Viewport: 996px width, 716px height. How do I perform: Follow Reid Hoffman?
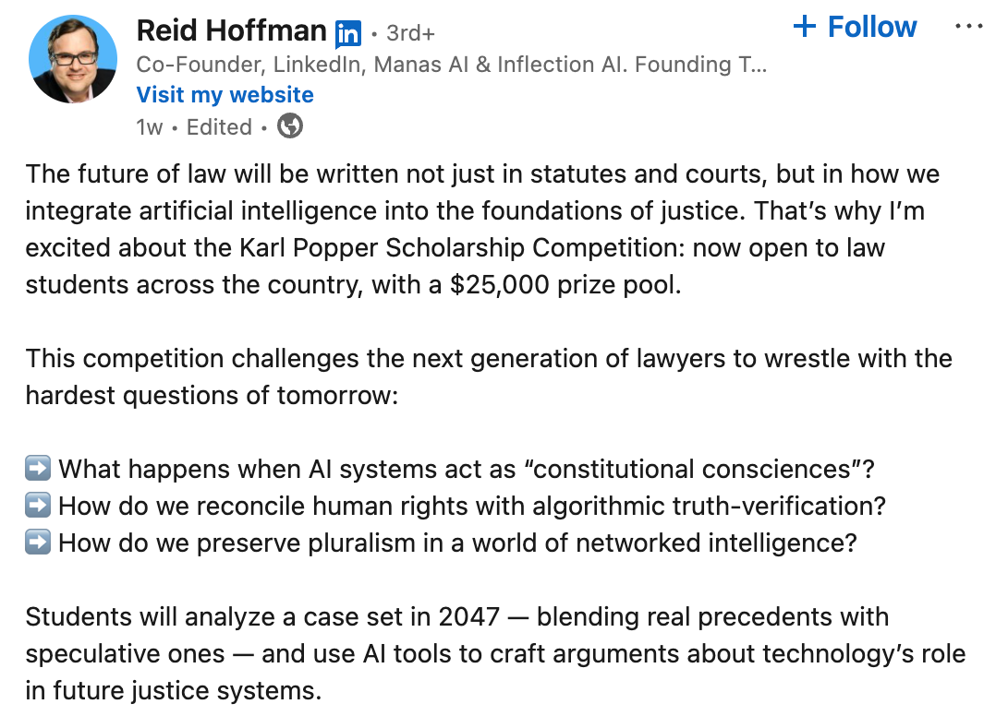click(855, 27)
